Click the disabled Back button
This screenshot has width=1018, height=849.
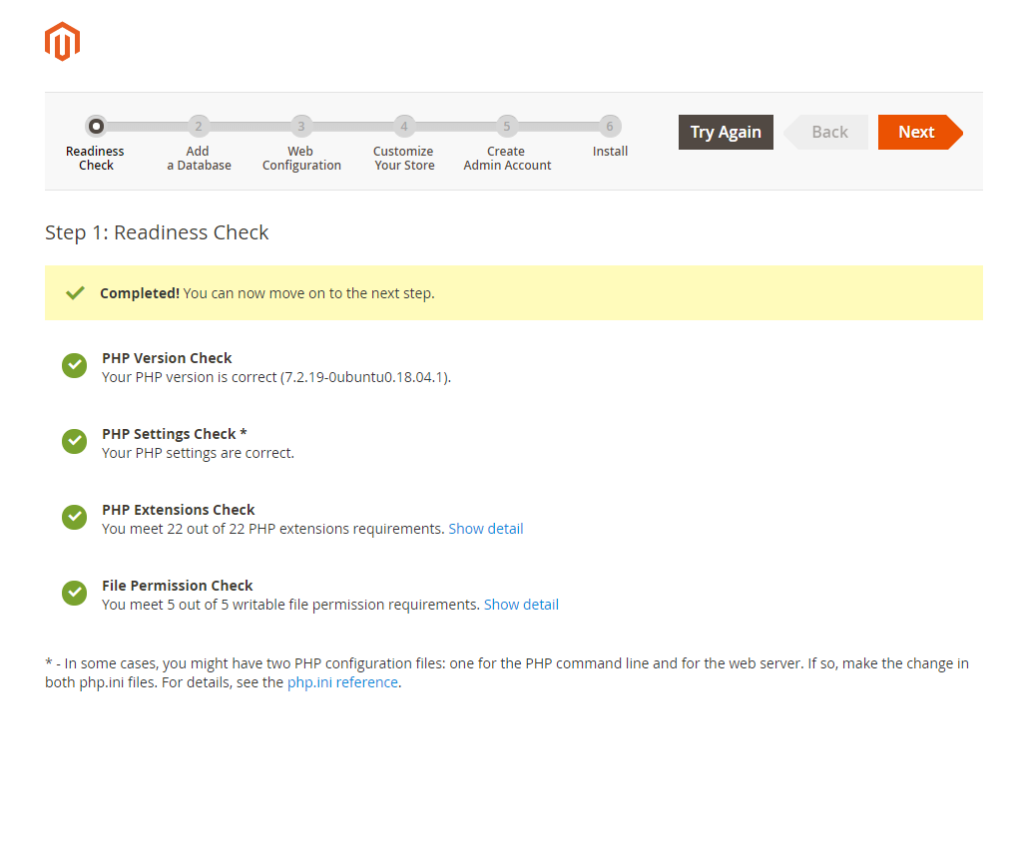(826, 132)
